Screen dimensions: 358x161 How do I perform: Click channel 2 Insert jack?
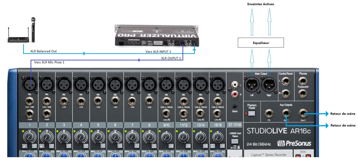tap(47, 113)
